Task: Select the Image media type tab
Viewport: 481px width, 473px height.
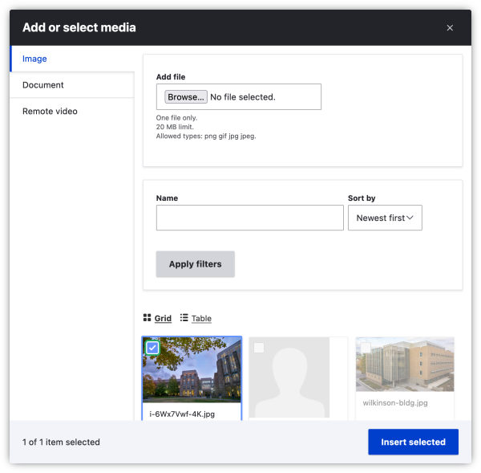Action: click(72, 59)
